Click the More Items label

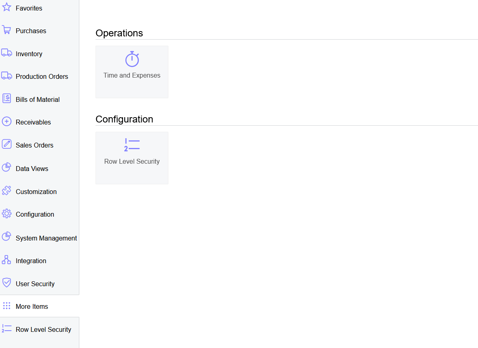pos(32,307)
